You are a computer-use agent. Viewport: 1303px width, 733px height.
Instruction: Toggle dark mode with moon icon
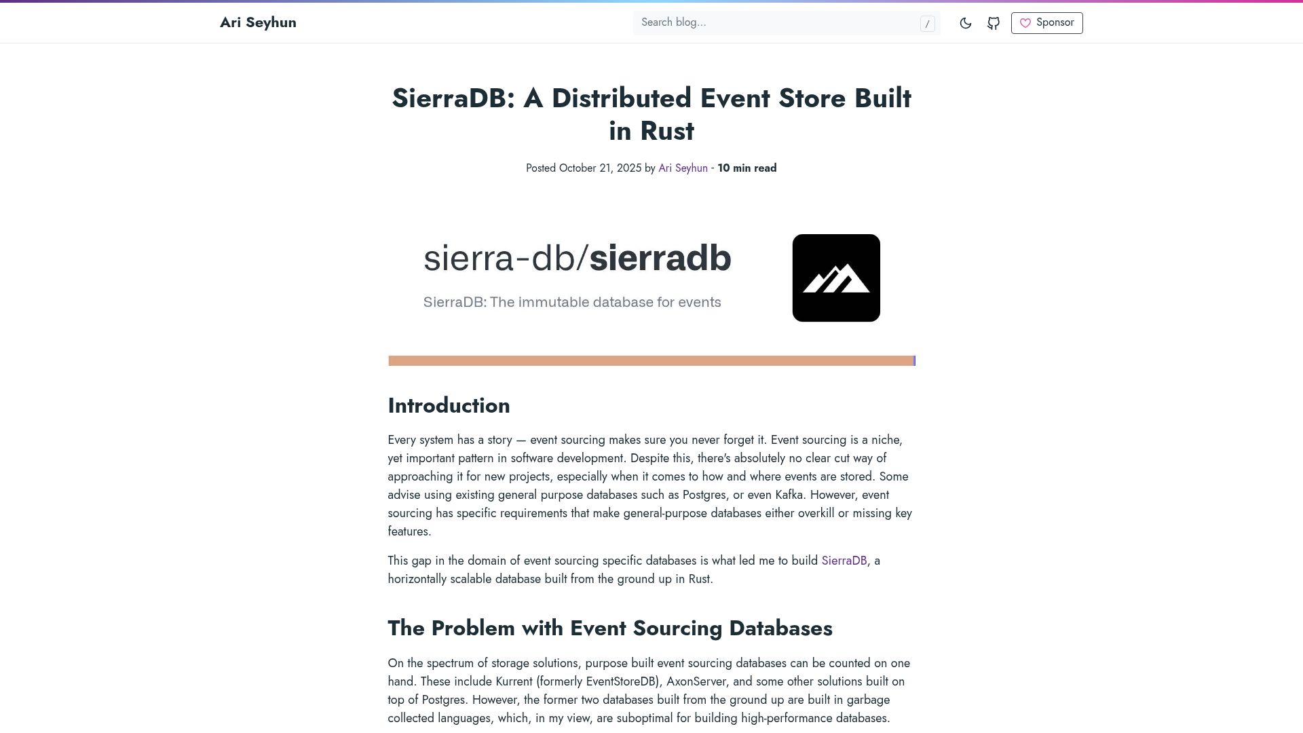pyautogui.click(x=966, y=23)
